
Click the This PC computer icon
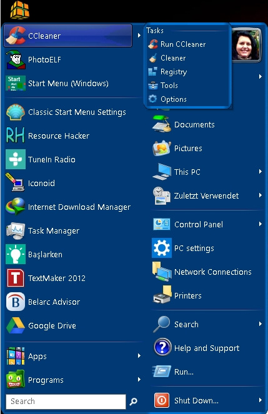(162, 172)
